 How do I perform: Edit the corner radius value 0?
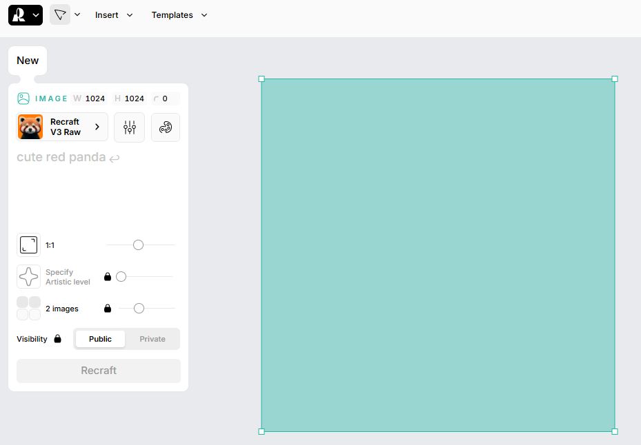(x=165, y=99)
